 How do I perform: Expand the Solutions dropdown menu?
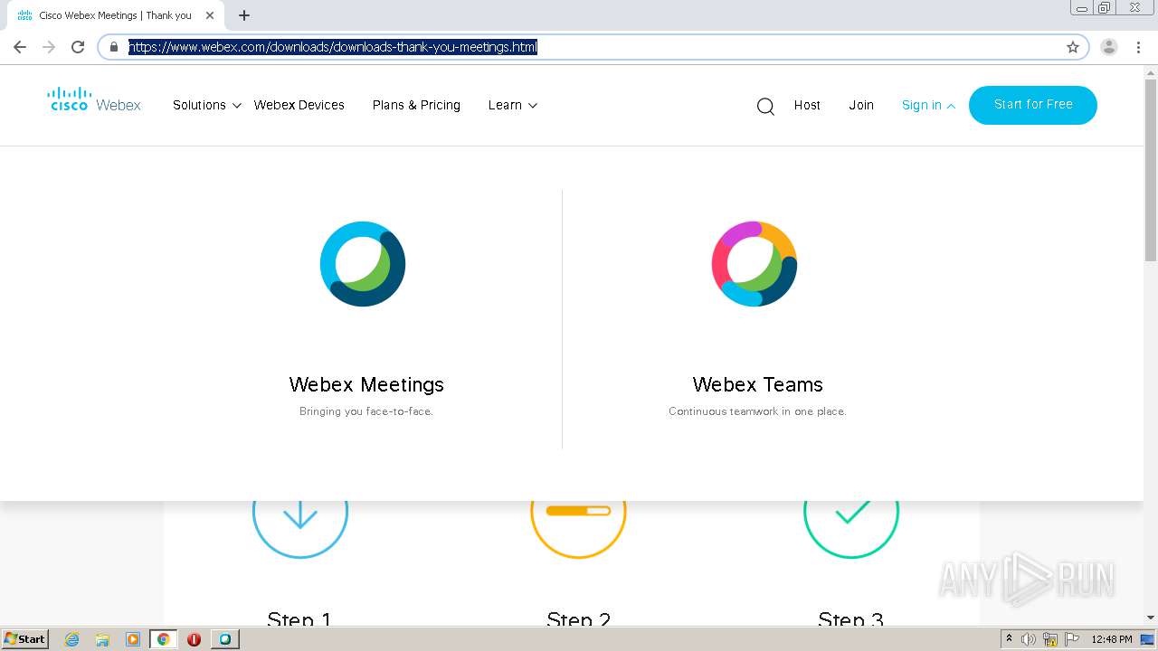(x=207, y=105)
